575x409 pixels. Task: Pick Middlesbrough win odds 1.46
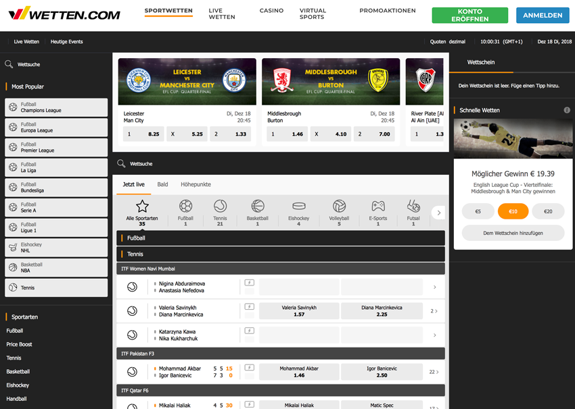(x=287, y=134)
